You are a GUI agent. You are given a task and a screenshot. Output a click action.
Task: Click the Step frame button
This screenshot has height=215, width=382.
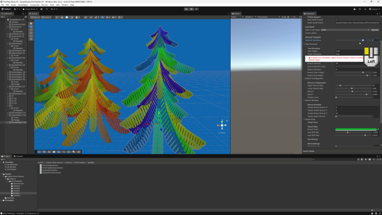[x=196, y=9]
